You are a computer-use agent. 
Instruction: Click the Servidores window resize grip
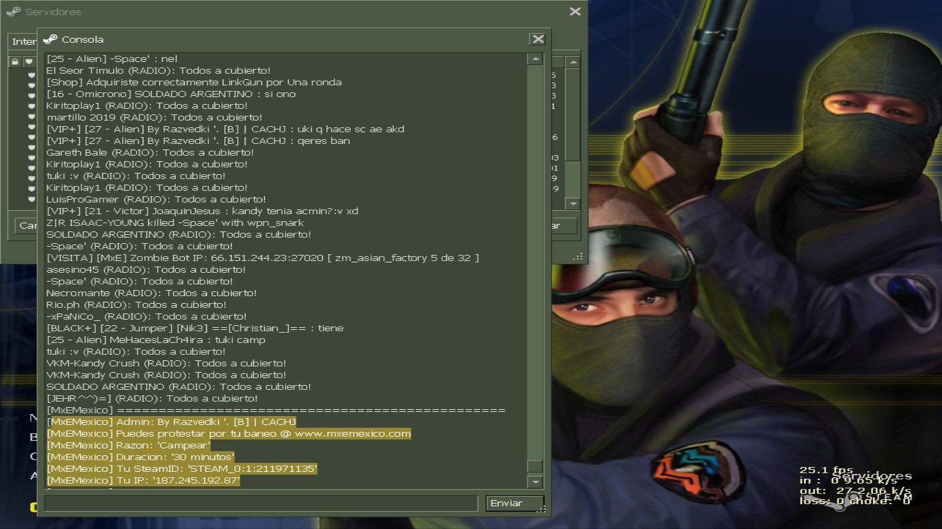(579, 256)
